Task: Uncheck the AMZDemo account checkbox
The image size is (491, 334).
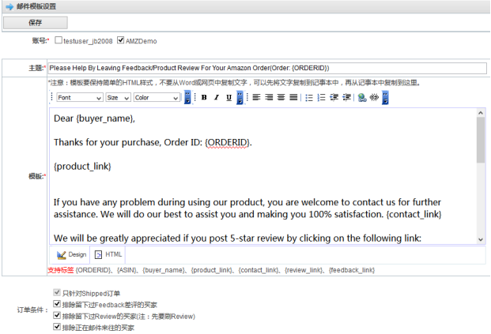Action: click(120, 39)
